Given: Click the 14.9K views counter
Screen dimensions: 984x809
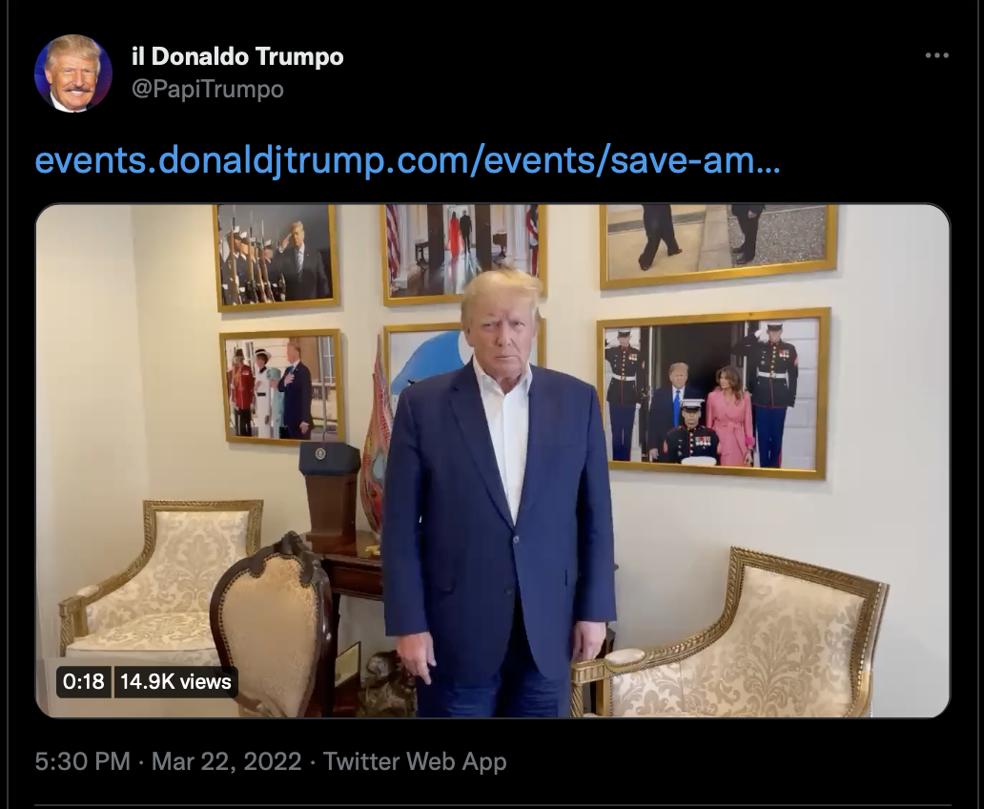Looking at the screenshot, I should point(175,681).
